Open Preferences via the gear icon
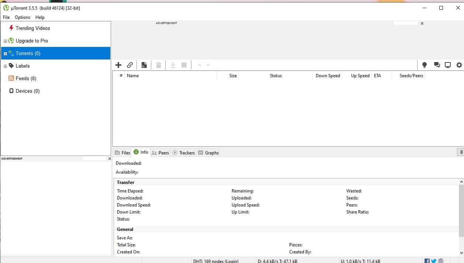This screenshot has width=464, height=263. 459,65
